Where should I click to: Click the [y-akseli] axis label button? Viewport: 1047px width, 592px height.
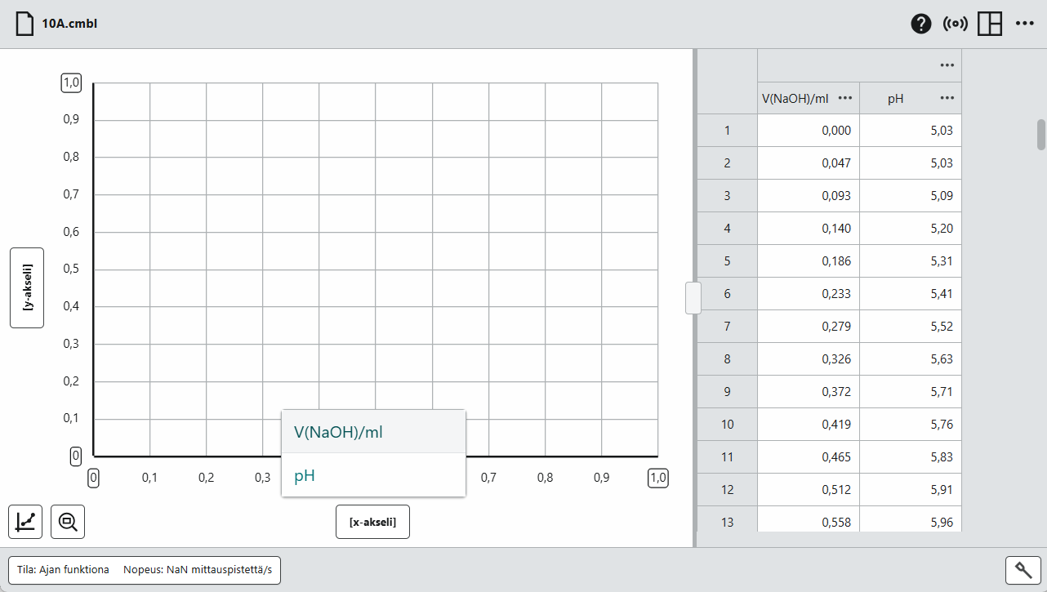click(x=27, y=287)
